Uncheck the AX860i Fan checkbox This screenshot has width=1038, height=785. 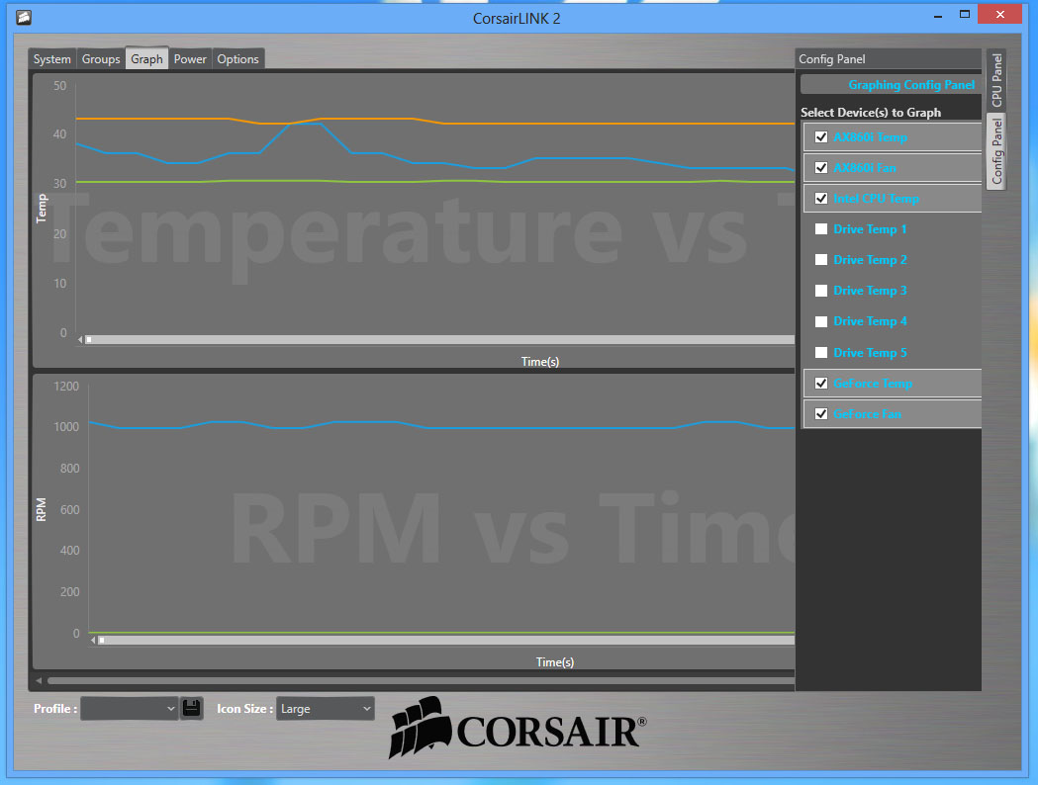(821, 167)
